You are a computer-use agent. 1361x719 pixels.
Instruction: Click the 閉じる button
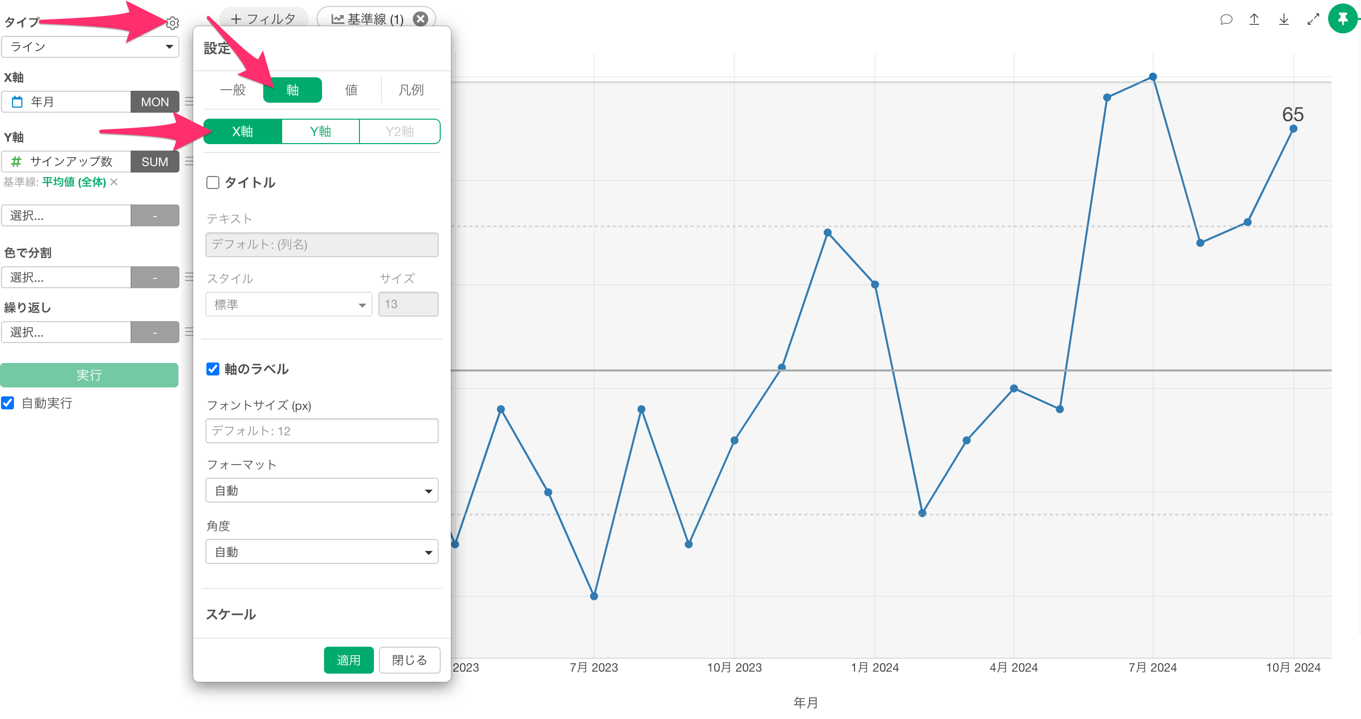click(409, 660)
